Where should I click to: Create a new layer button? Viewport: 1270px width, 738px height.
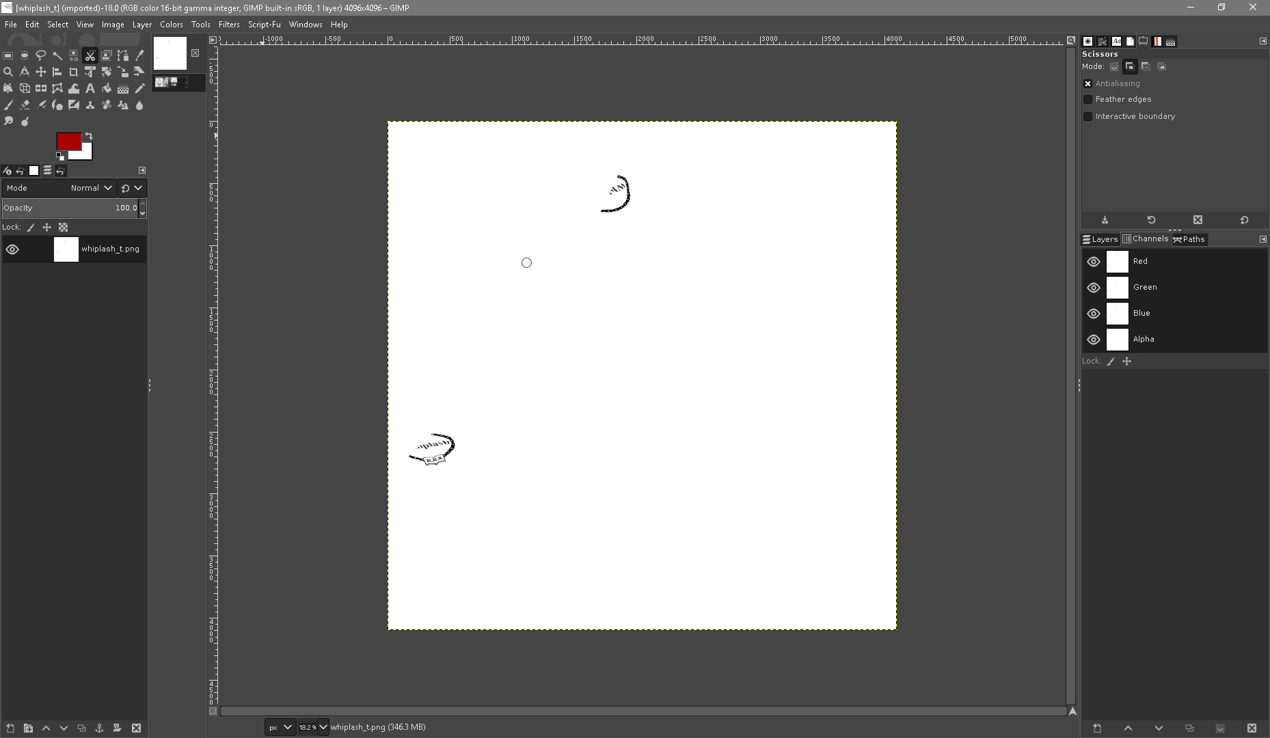10,728
